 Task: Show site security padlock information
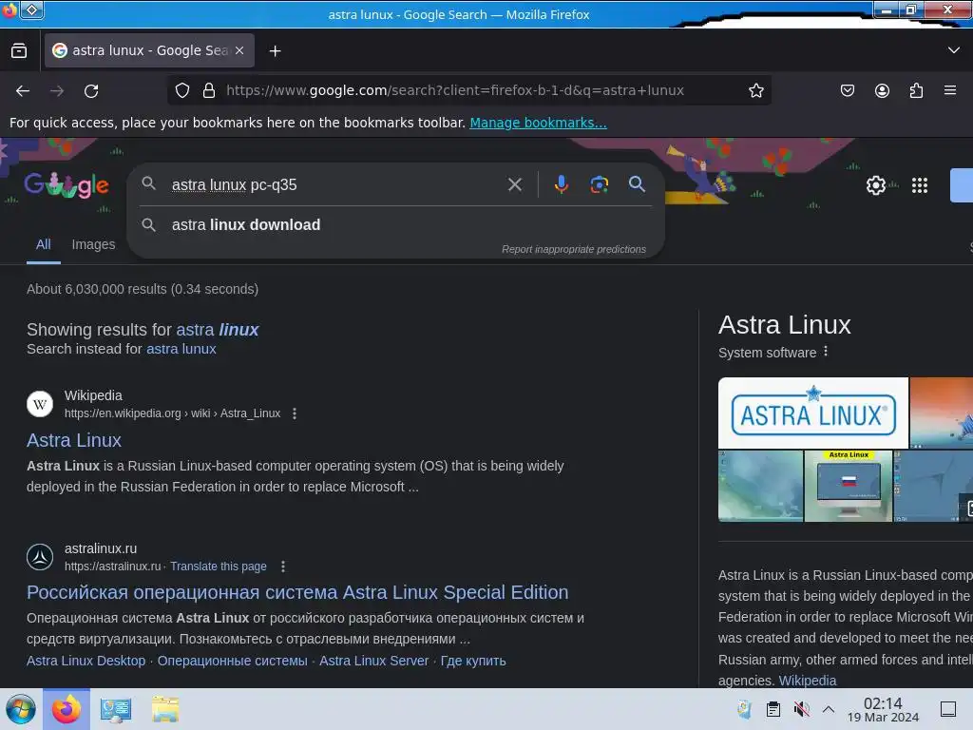tap(209, 90)
